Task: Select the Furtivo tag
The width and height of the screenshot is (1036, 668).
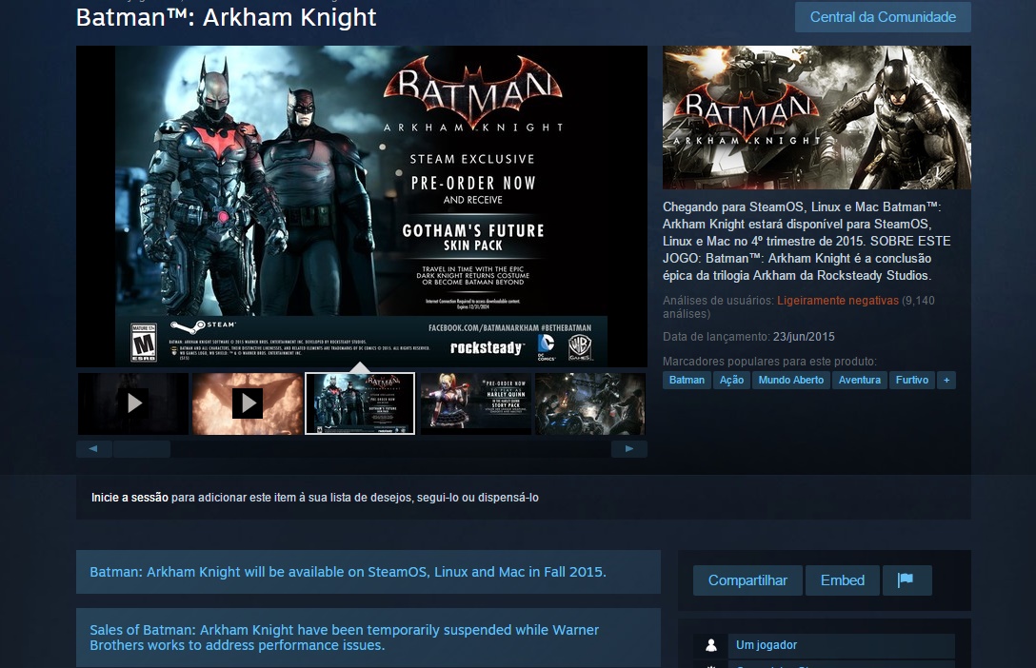Action: tap(912, 381)
